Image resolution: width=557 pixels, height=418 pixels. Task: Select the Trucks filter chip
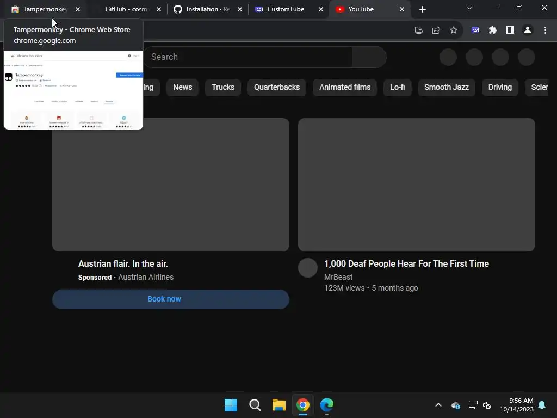coord(223,87)
